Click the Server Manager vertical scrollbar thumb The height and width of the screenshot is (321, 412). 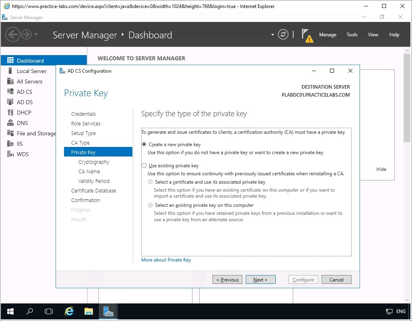[407, 98]
